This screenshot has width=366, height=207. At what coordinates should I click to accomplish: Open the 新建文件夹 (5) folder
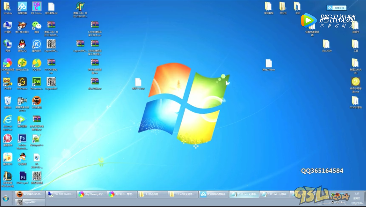click(x=355, y=66)
